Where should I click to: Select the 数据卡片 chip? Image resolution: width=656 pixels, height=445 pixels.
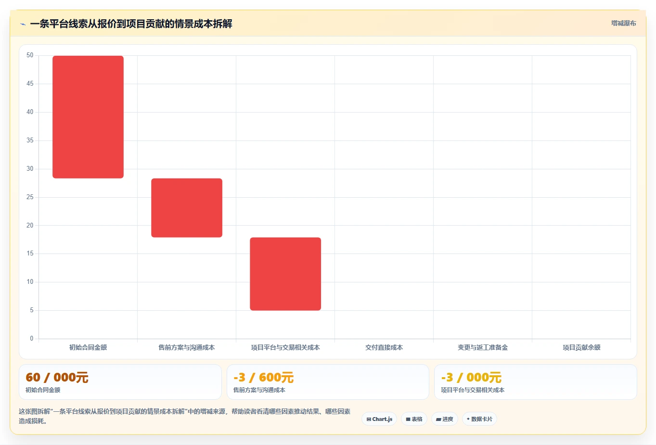[x=479, y=419]
